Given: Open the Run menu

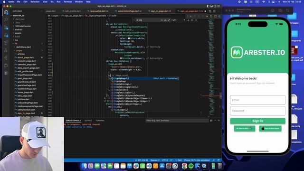Looking at the screenshot, I should point(58,2).
